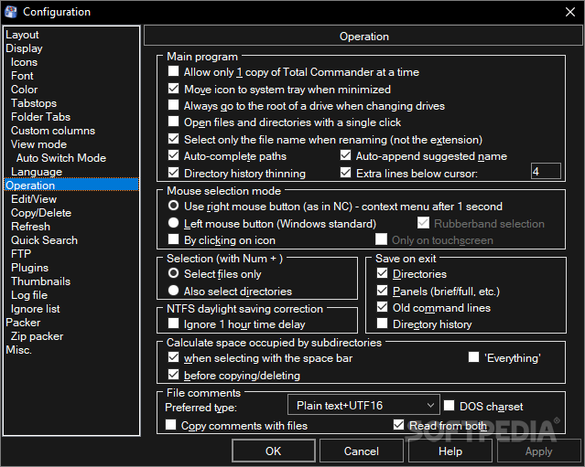Click the Total Commander icon in title bar

click(x=10, y=12)
